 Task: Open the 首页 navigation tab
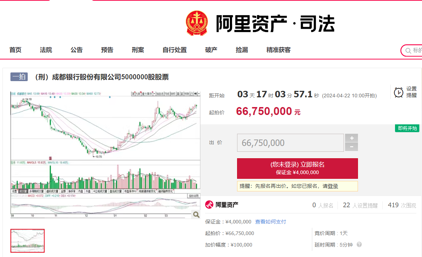coord(15,50)
